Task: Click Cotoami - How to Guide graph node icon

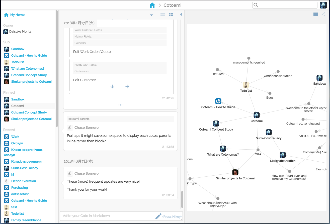Action: pos(218,101)
